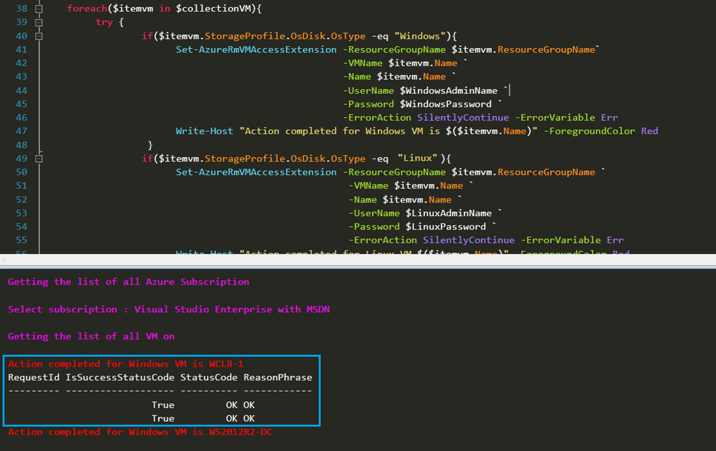Image resolution: width=716 pixels, height=451 pixels.
Task: Click the horizontal scrollbar left arrow under the editor
Action: [x=4, y=259]
